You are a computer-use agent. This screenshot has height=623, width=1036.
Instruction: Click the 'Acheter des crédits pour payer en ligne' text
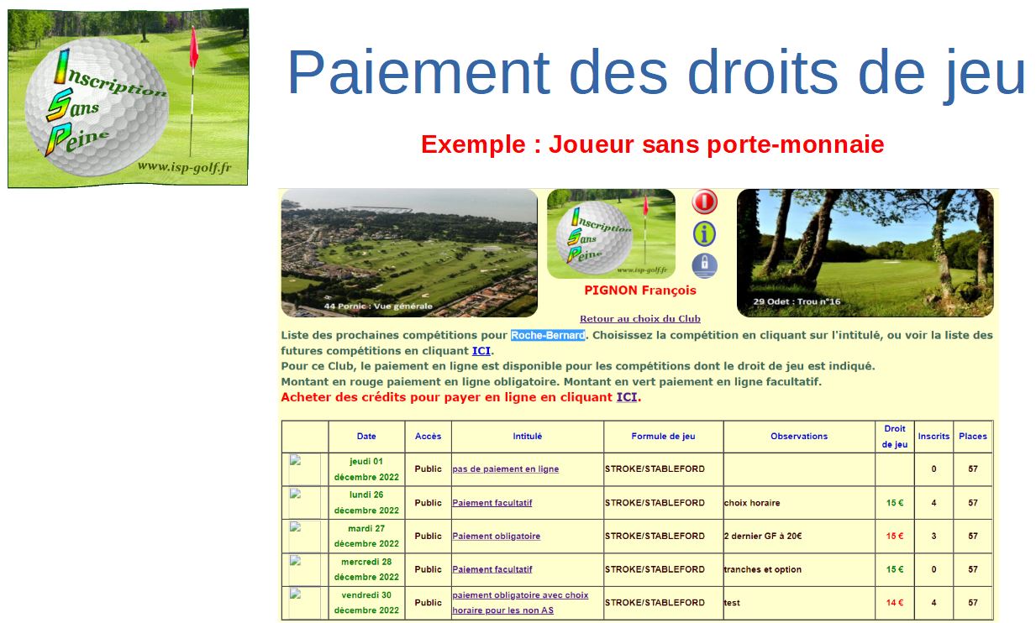[x=447, y=397]
